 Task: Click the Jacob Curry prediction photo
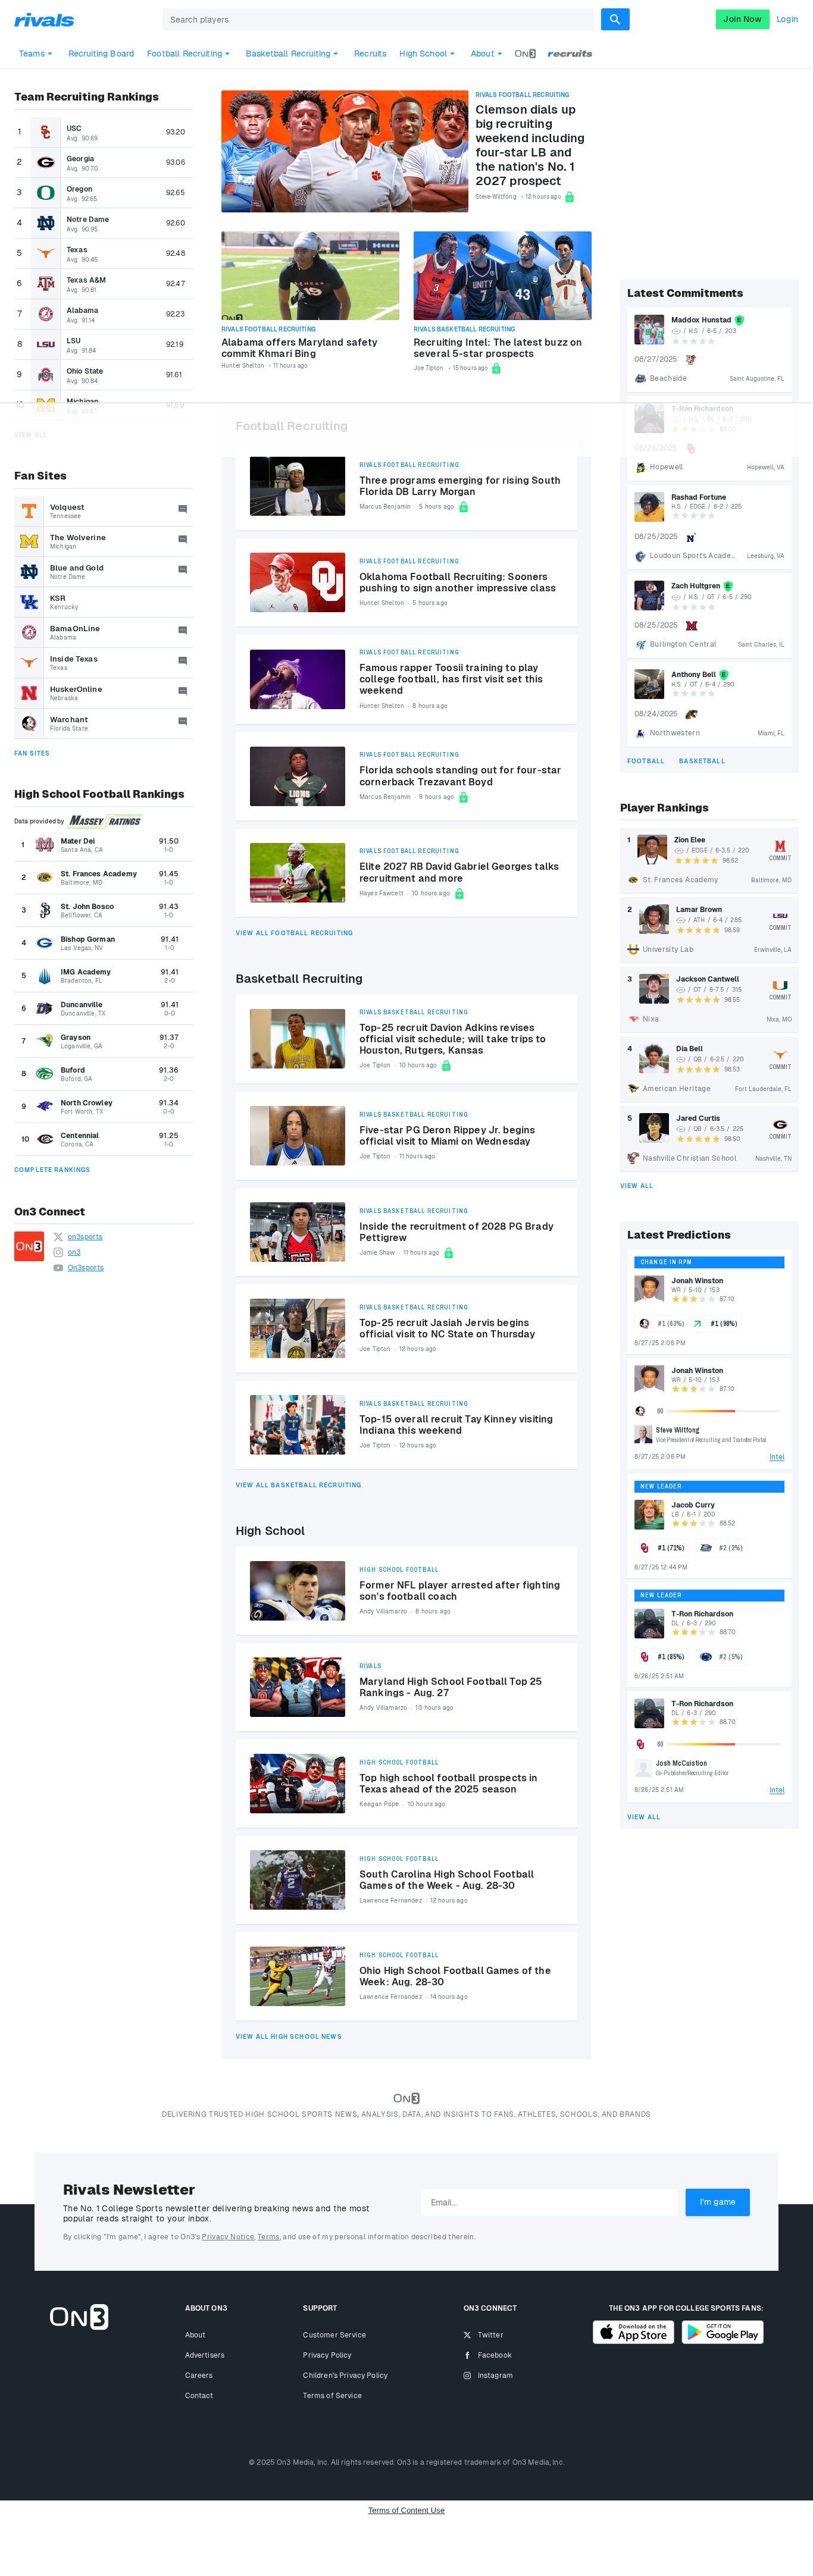click(649, 1514)
